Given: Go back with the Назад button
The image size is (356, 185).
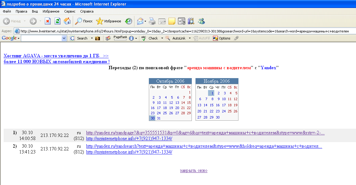Looking at the screenshot, I should [12, 21].
